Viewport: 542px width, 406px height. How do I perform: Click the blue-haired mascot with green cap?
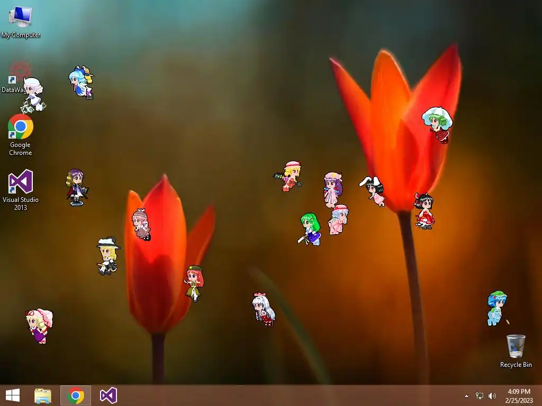498,308
